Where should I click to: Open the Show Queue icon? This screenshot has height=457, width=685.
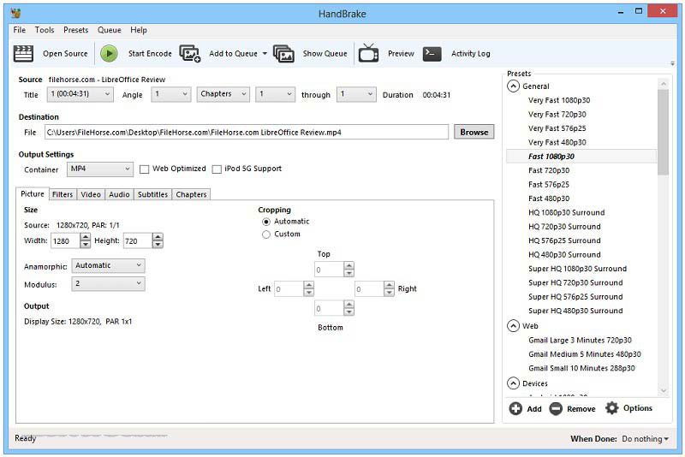coord(283,53)
